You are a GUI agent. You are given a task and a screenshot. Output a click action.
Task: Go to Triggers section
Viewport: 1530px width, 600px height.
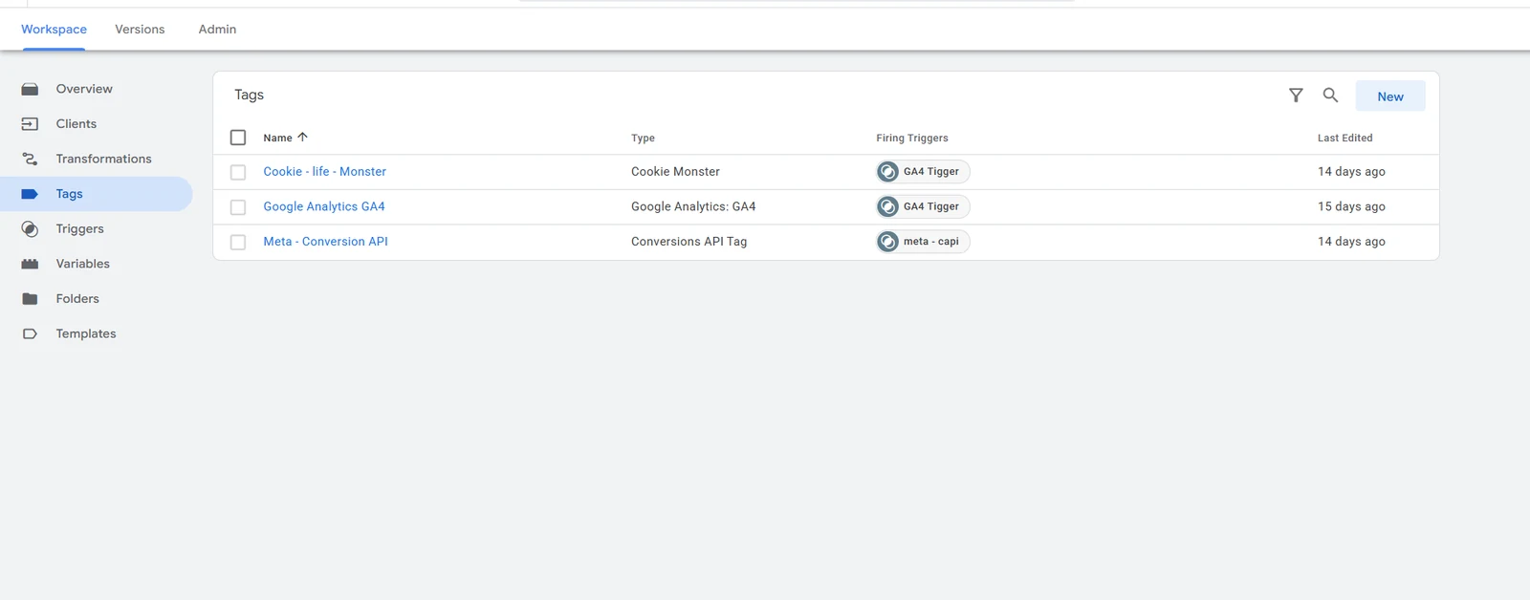(x=79, y=229)
